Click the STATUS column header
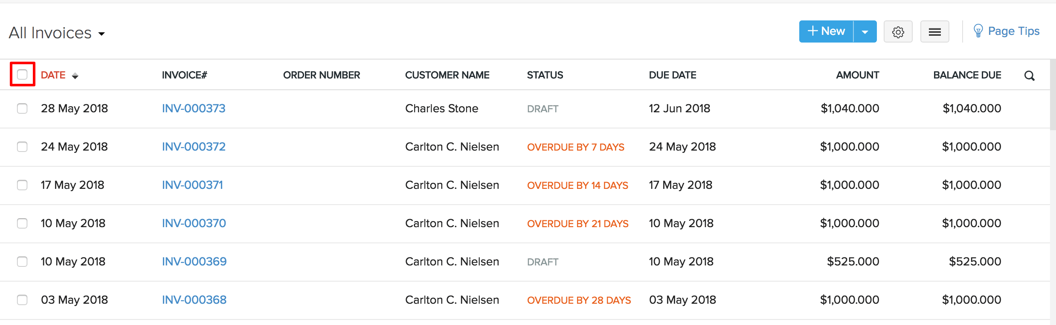Image resolution: width=1056 pixels, height=325 pixels. click(x=545, y=75)
